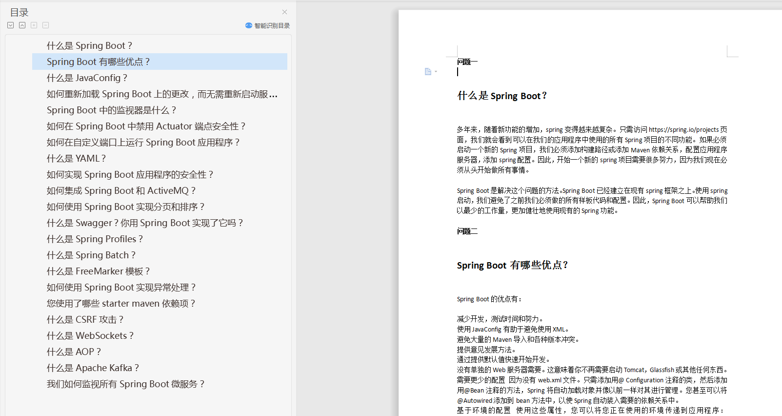
Task: Expand all outline levels with the down-chevron icon
Action: tap(11, 25)
